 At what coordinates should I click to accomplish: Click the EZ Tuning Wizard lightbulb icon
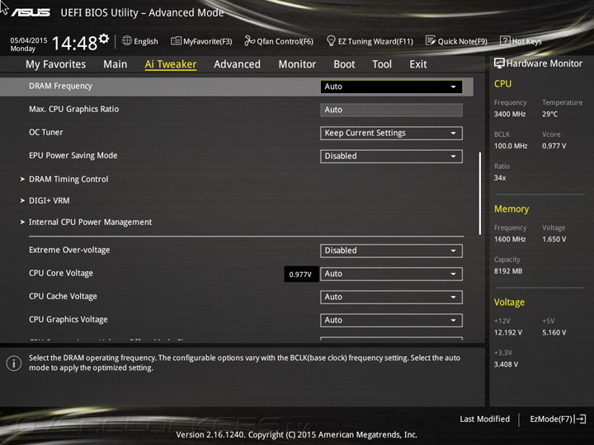[x=331, y=40]
